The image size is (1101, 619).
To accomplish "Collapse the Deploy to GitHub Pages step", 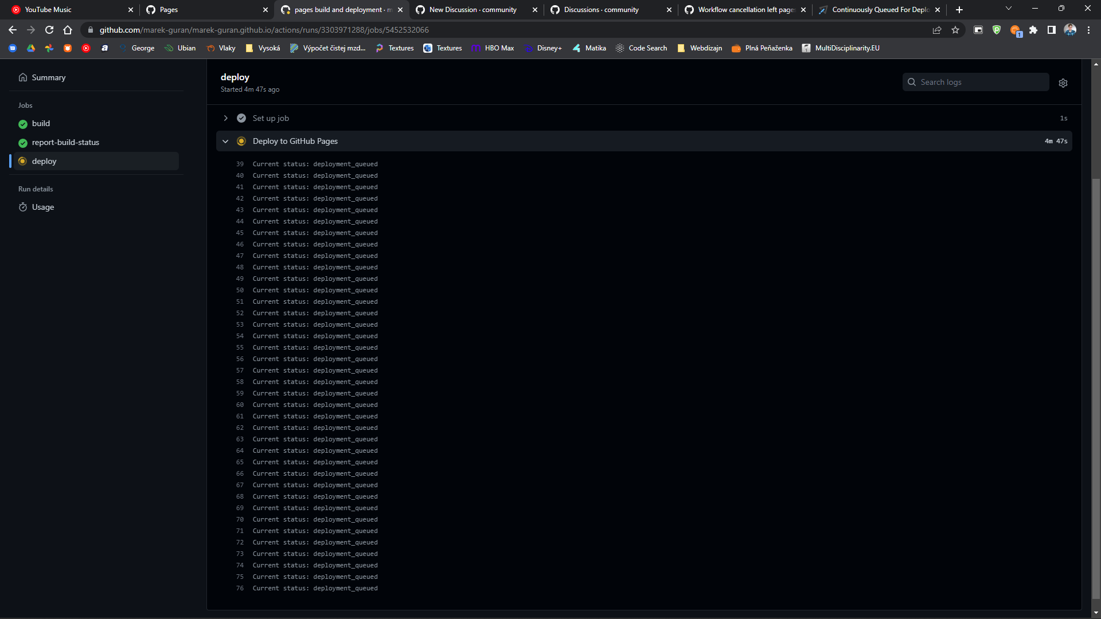I will (x=225, y=141).
